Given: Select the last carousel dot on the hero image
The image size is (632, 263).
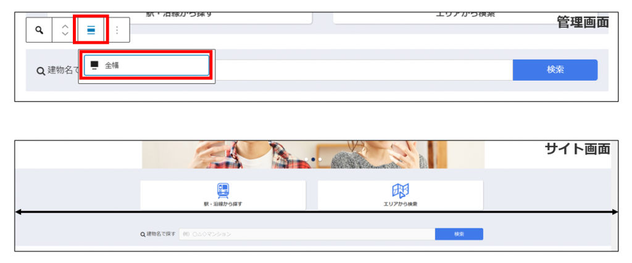Looking at the screenshot, I should (x=320, y=159).
